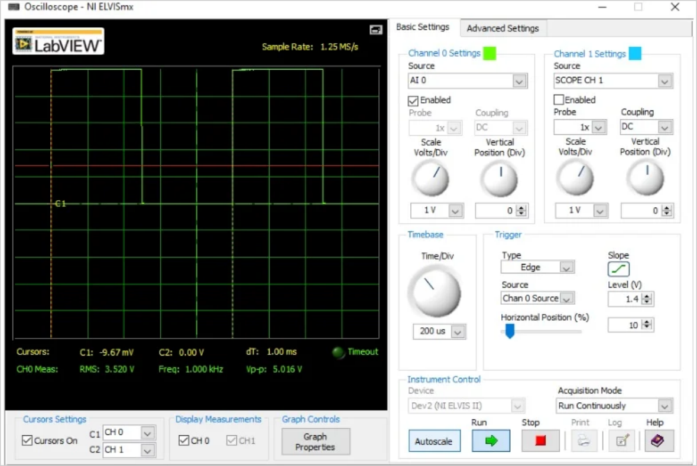The height and width of the screenshot is (466, 697).
Task: Toggle CH1 display measurements checkbox
Action: 232,440
